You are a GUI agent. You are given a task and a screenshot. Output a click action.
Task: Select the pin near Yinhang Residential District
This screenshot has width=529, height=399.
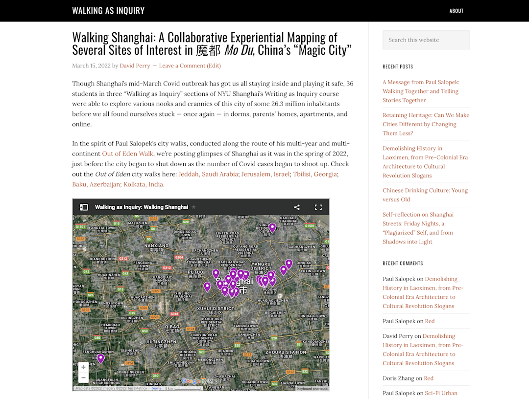pyautogui.click(x=272, y=227)
